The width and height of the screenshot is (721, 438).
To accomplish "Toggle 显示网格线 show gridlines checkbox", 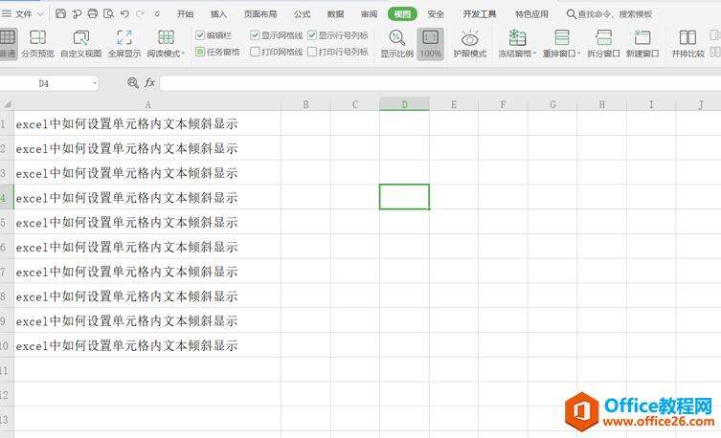I will coord(255,34).
